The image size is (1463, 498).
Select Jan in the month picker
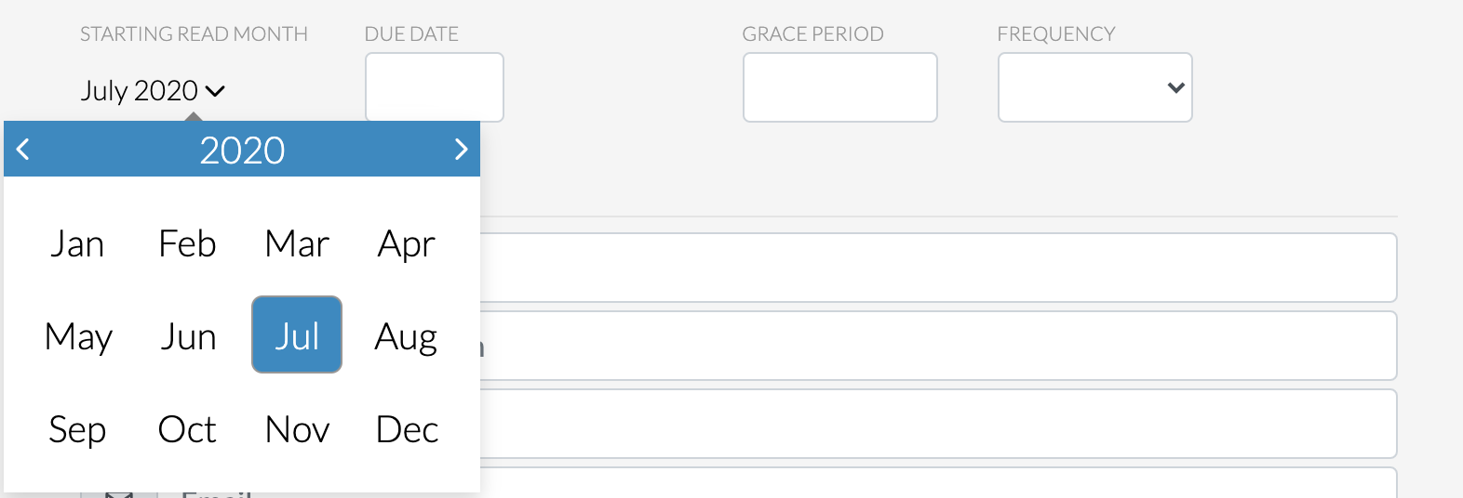(77, 243)
